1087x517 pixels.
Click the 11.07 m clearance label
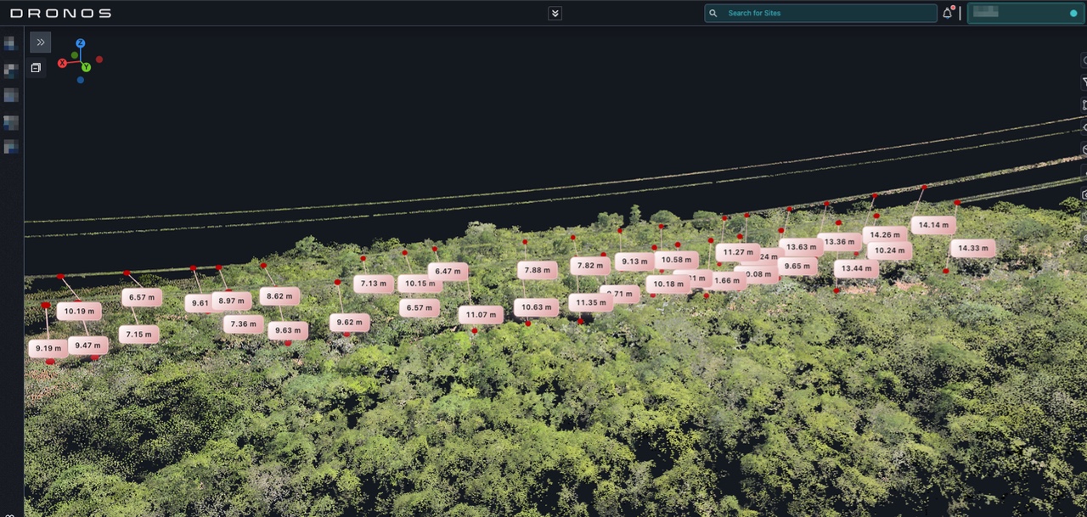pos(481,315)
